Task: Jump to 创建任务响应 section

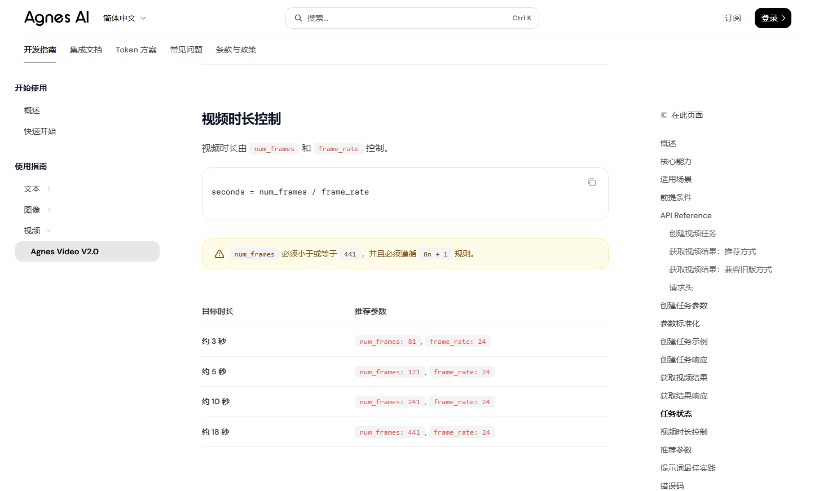Action: click(684, 360)
